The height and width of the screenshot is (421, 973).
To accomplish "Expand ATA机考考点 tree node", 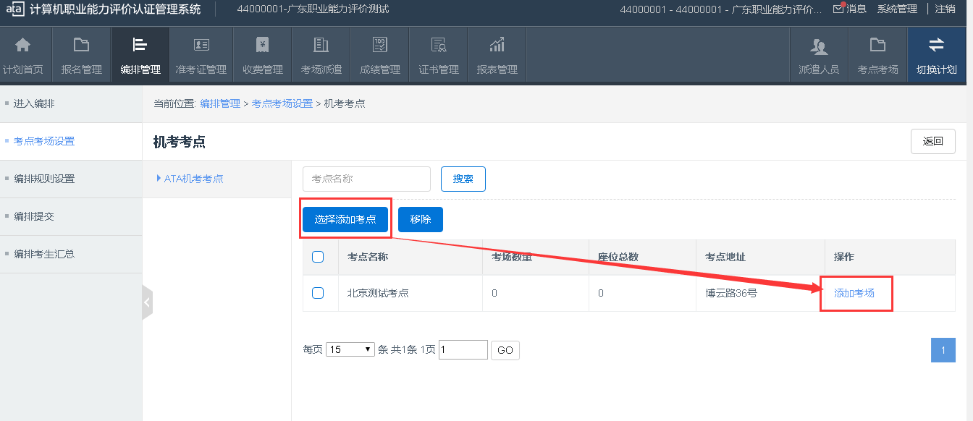I will tap(159, 179).
